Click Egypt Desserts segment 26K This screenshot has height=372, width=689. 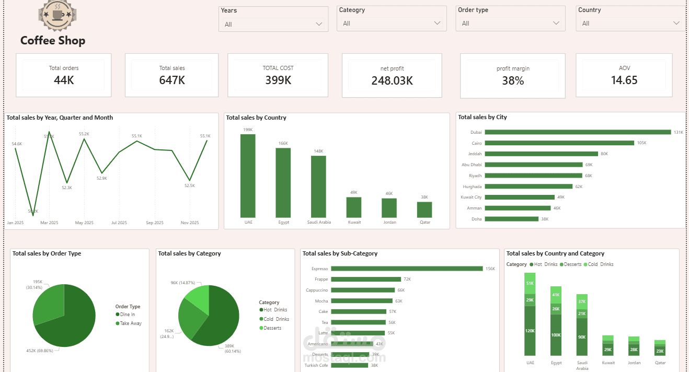[x=556, y=309]
